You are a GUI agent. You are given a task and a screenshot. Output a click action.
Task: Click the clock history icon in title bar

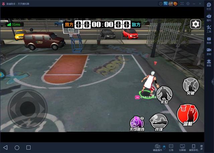pyautogui.click(x=160, y=4)
